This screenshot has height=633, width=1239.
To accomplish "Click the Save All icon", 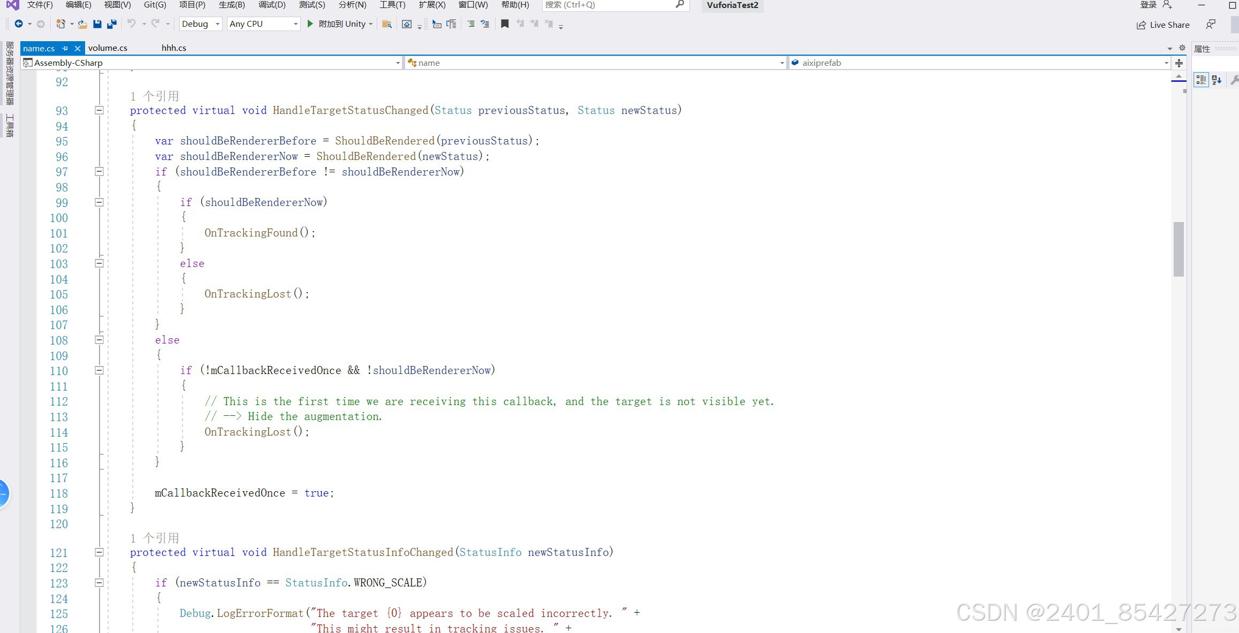I will click(112, 24).
